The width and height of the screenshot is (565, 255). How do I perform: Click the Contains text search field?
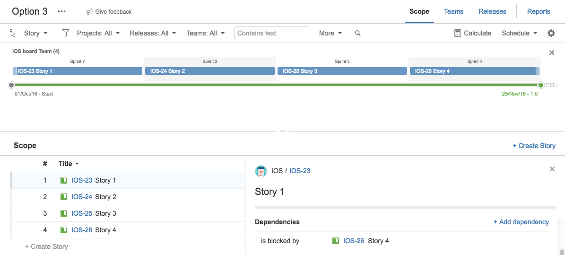tap(272, 33)
